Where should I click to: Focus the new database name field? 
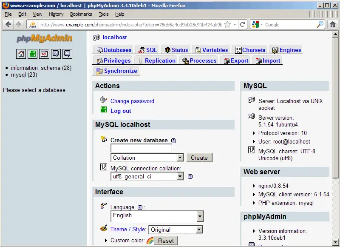coord(141,148)
